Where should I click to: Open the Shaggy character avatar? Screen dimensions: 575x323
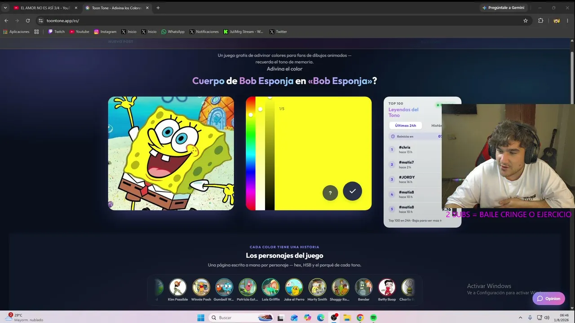click(341, 290)
